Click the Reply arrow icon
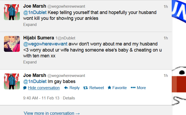The height and width of the screenshot is (115, 186). [x=66, y=88]
